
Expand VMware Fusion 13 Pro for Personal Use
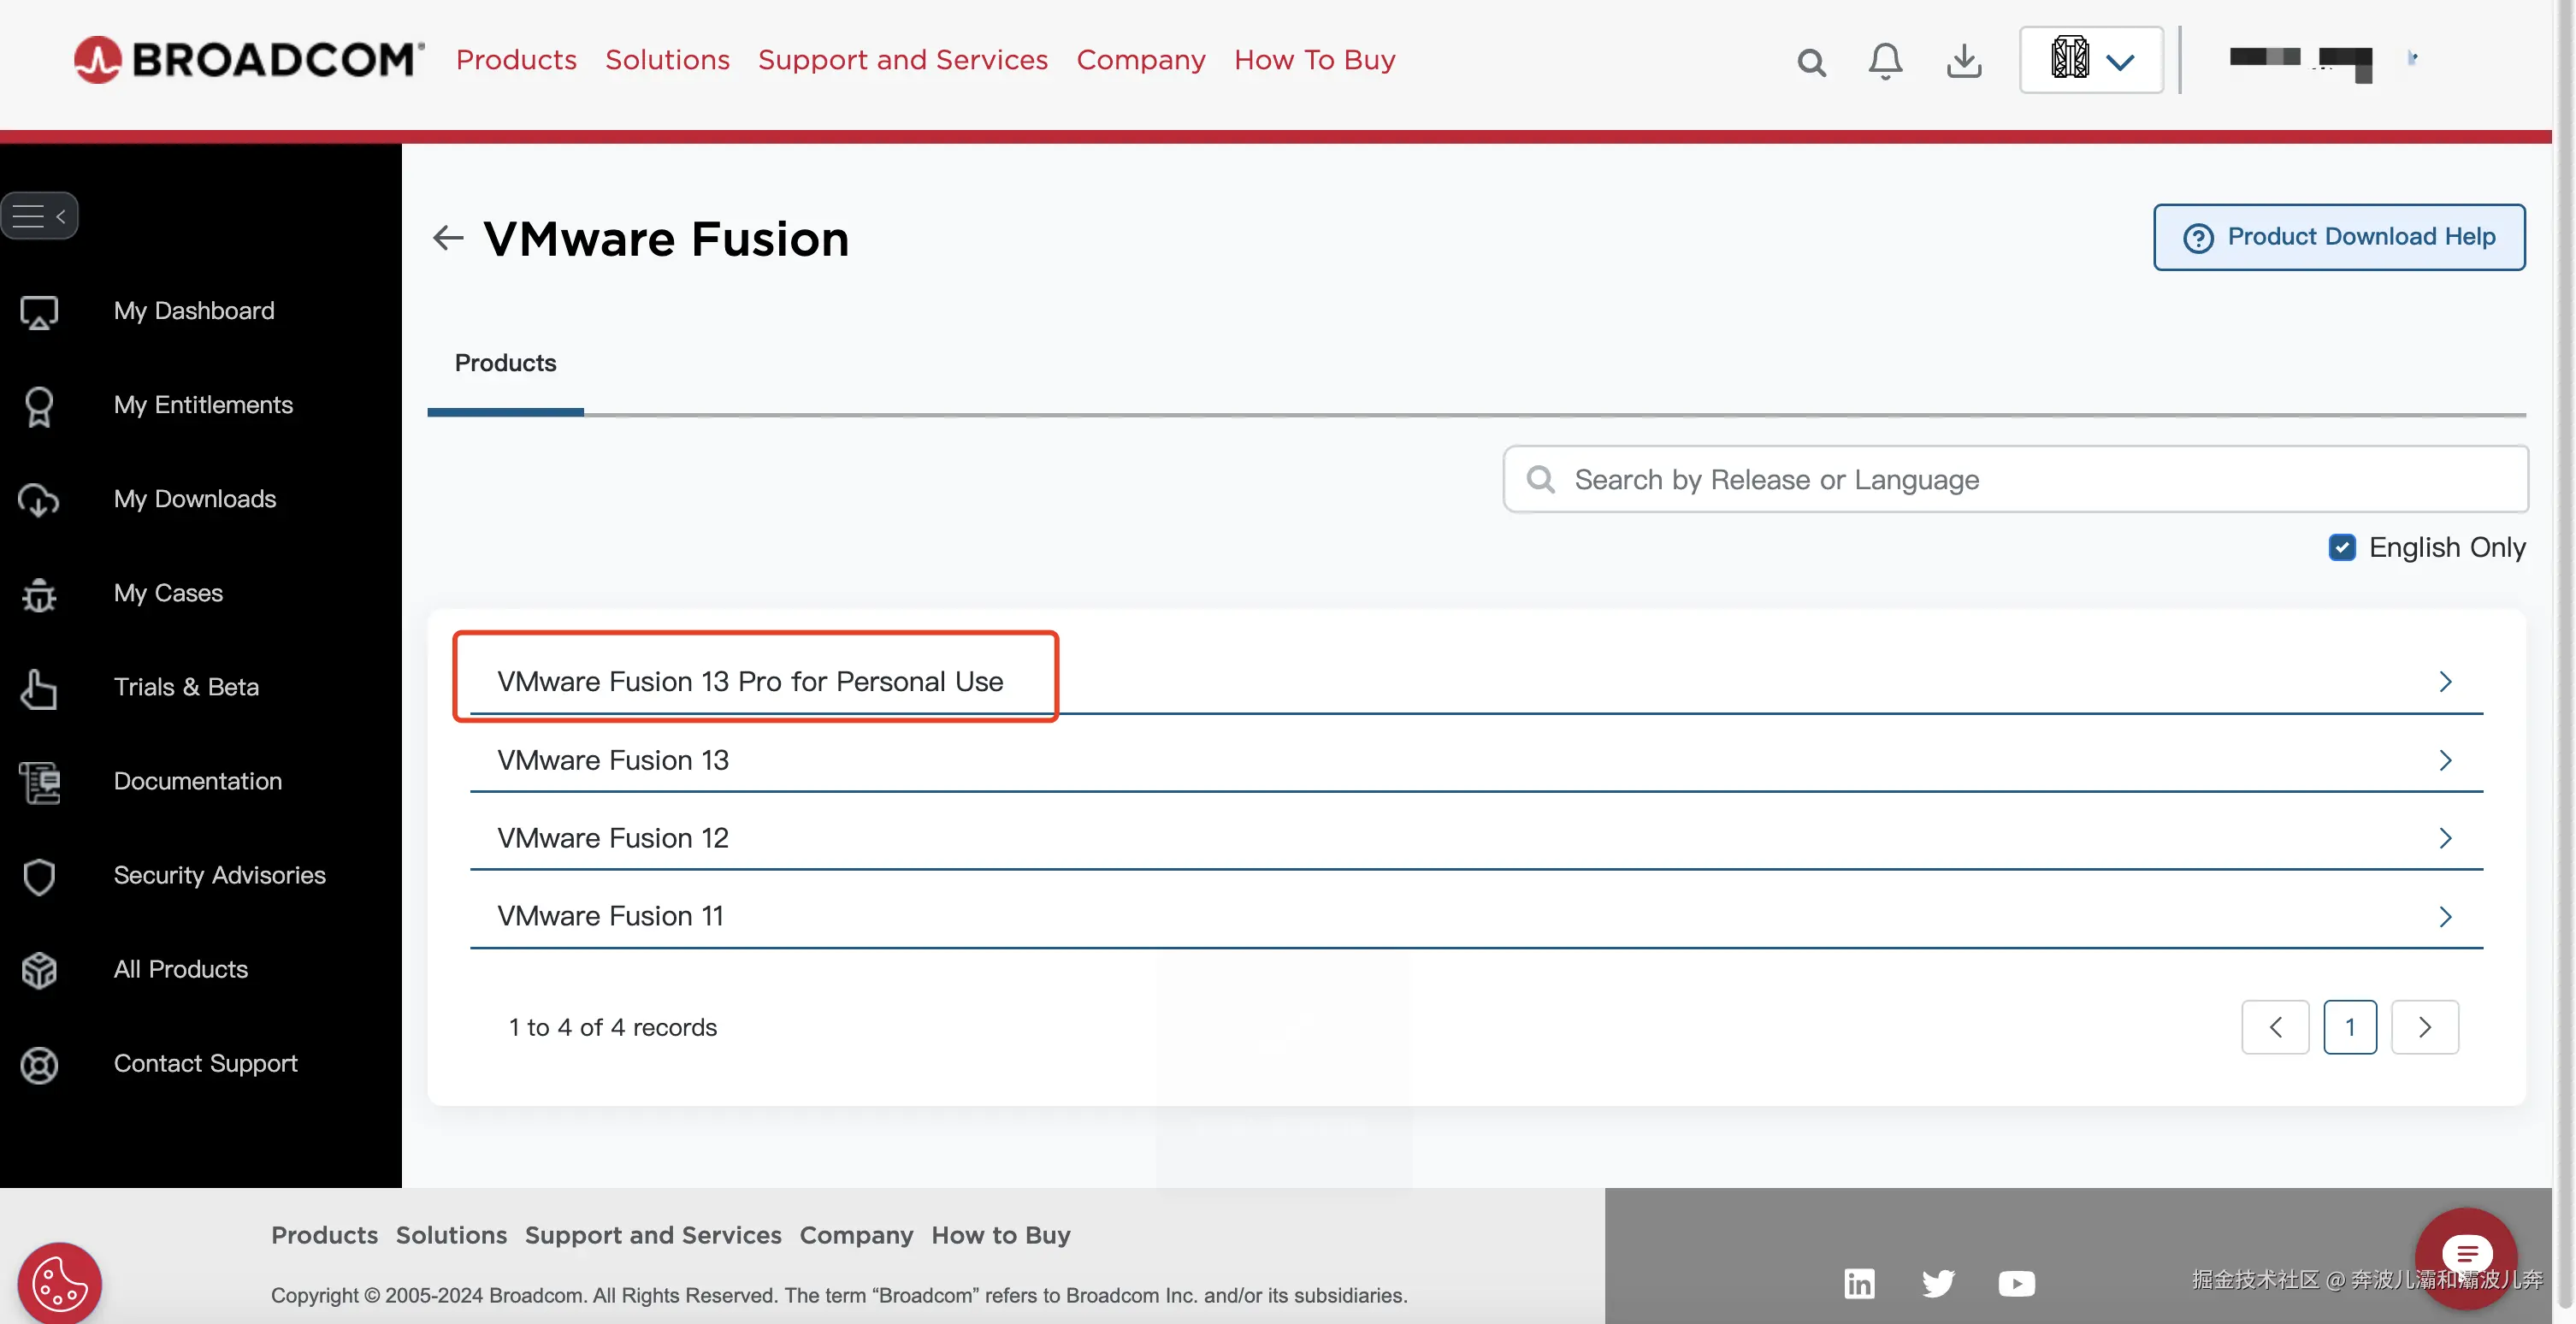click(750, 681)
